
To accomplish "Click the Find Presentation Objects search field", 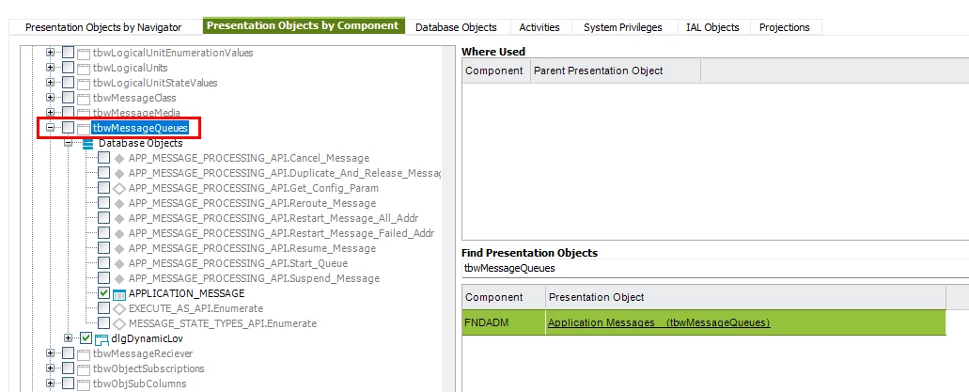I will [x=714, y=268].
